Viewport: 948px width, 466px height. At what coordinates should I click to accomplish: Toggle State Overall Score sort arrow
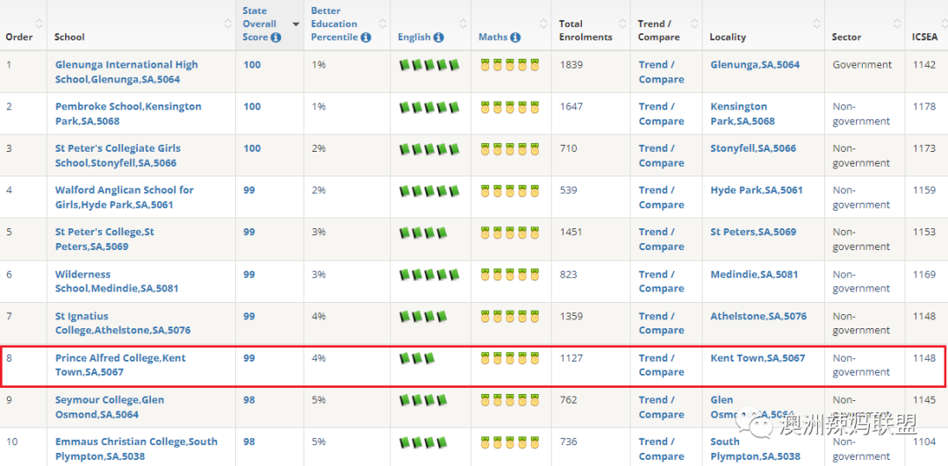[x=297, y=25]
